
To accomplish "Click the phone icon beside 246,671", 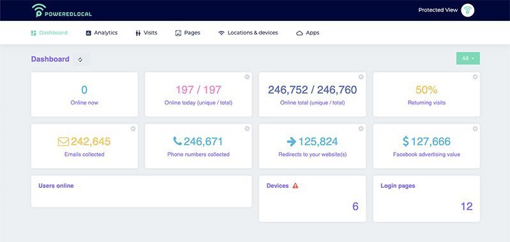I will (x=177, y=141).
